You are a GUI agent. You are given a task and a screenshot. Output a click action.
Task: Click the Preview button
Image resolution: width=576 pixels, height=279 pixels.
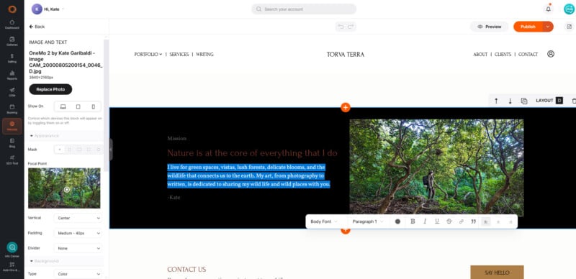pos(490,27)
